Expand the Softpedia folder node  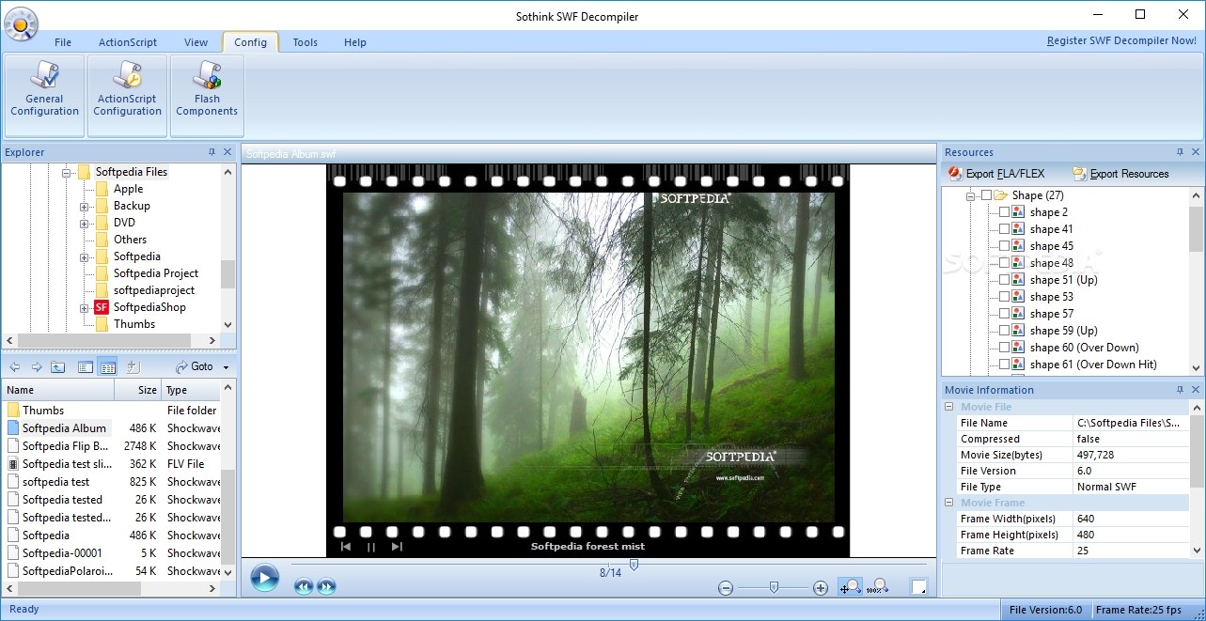tap(84, 257)
